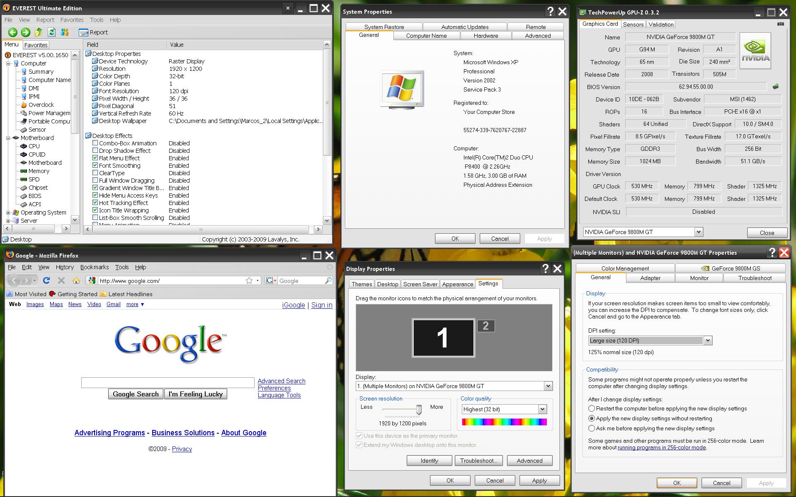Open Firefox history dropdown next to nav arrows
The height and width of the screenshot is (497, 796).
[34, 280]
